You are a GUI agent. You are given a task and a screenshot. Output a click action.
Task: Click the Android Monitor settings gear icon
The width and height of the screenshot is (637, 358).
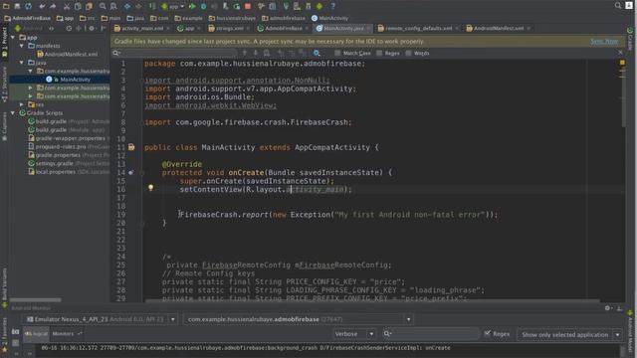point(607,308)
